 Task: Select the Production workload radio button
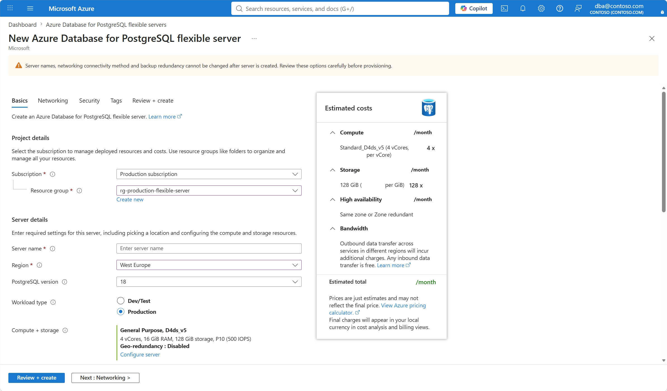coord(121,312)
